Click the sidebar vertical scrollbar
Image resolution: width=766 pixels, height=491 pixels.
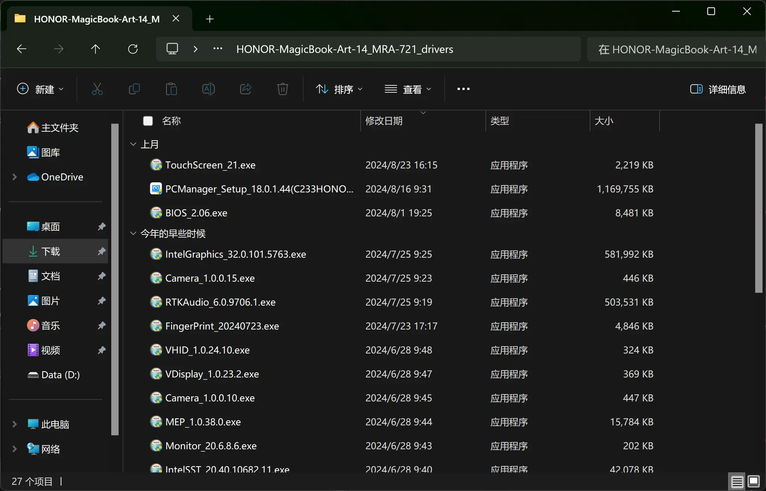[115, 279]
